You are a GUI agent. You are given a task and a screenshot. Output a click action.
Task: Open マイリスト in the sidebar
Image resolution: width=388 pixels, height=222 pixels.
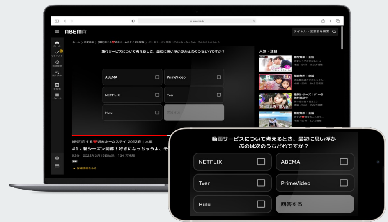click(x=57, y=53)
